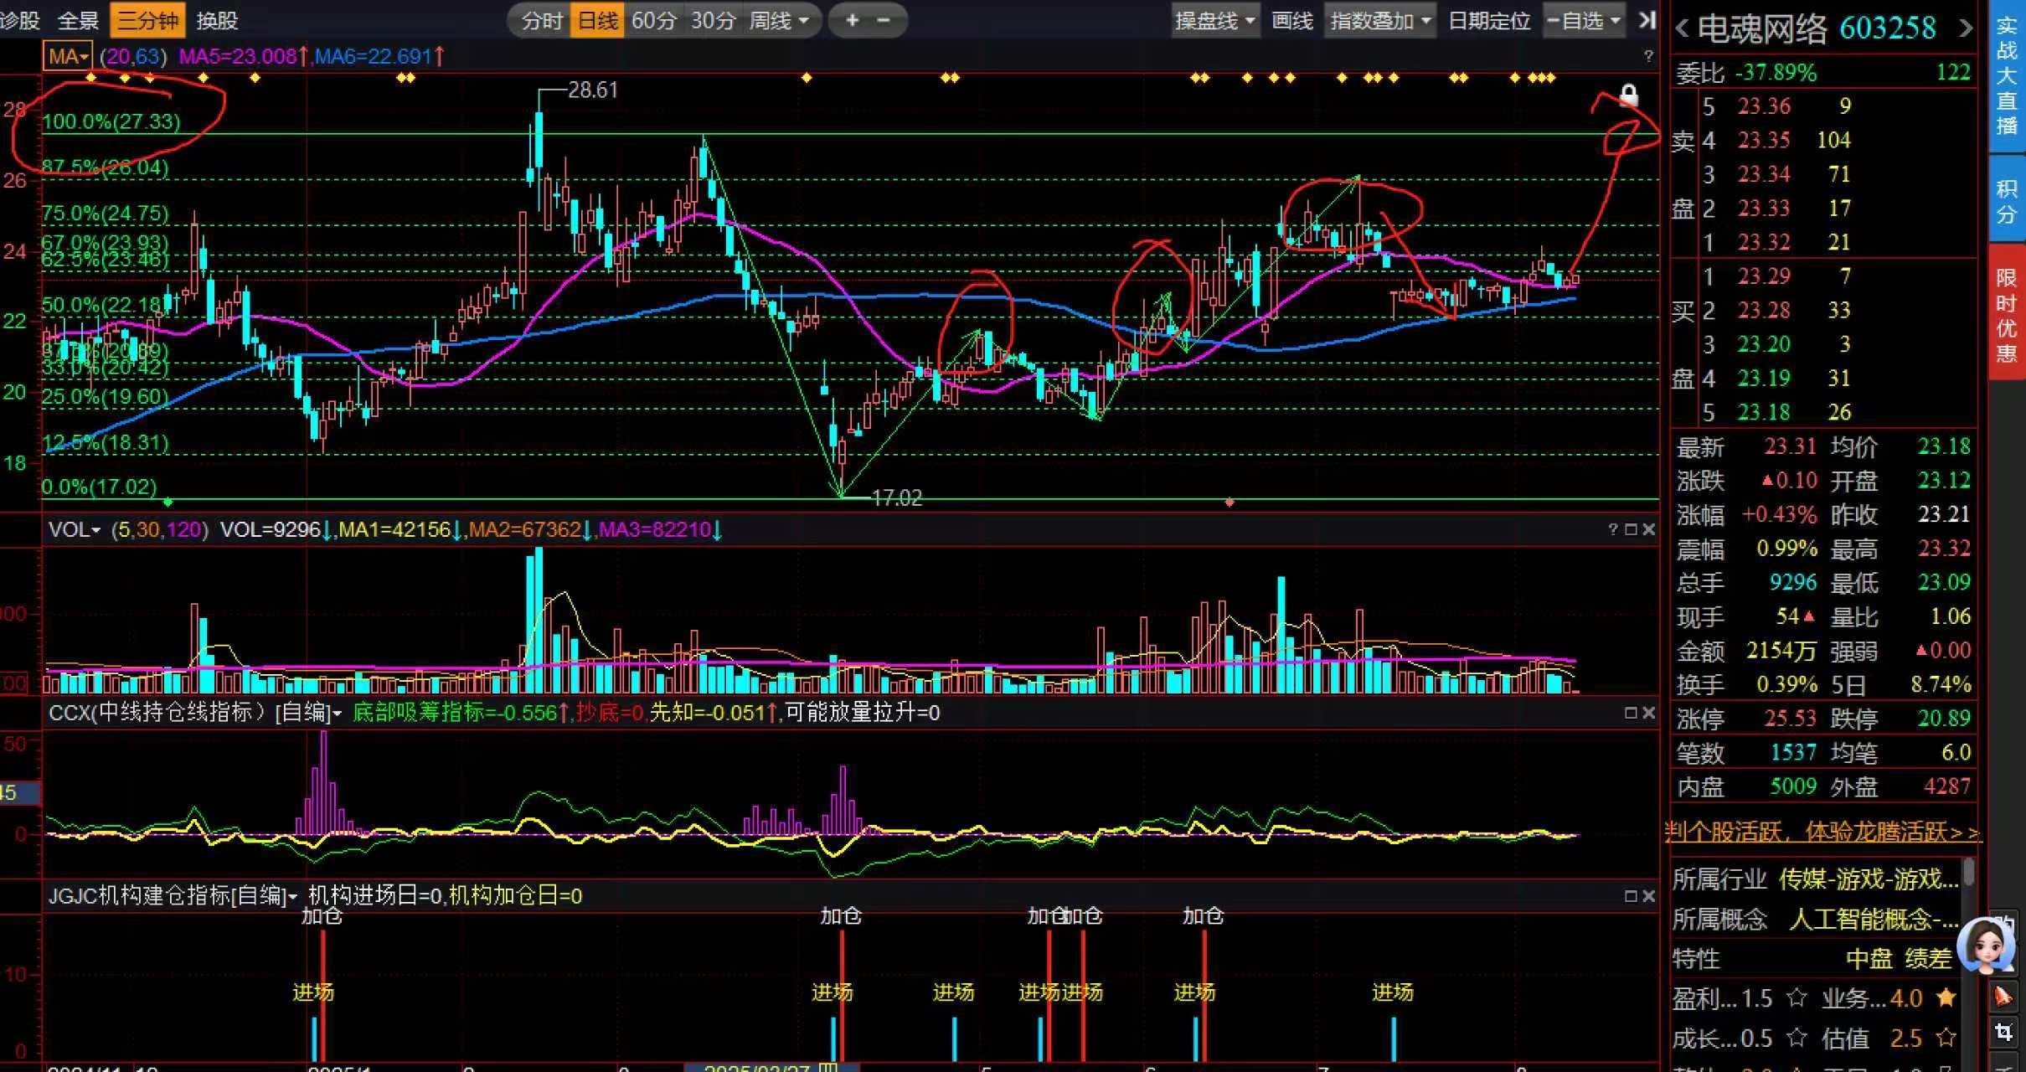The height and width of the screenshot is (1072, 2026).
Task: Open the 判个股活跃 体验龙腾活跃 link
Action: point(1822,832)
